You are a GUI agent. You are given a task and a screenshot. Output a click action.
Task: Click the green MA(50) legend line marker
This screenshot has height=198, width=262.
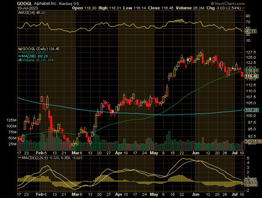[x=20, y=53]
